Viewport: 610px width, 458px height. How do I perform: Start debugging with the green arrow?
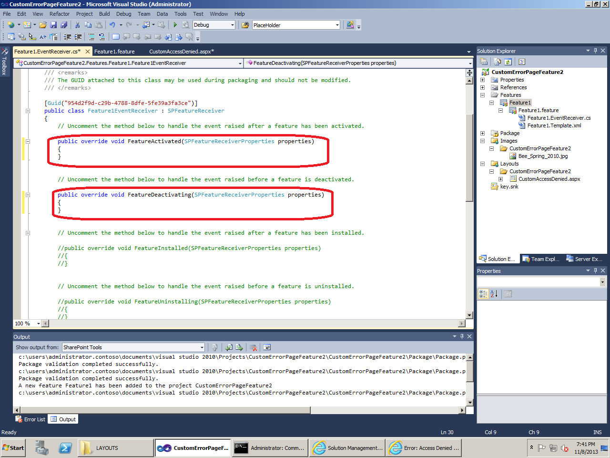[175, 25]
